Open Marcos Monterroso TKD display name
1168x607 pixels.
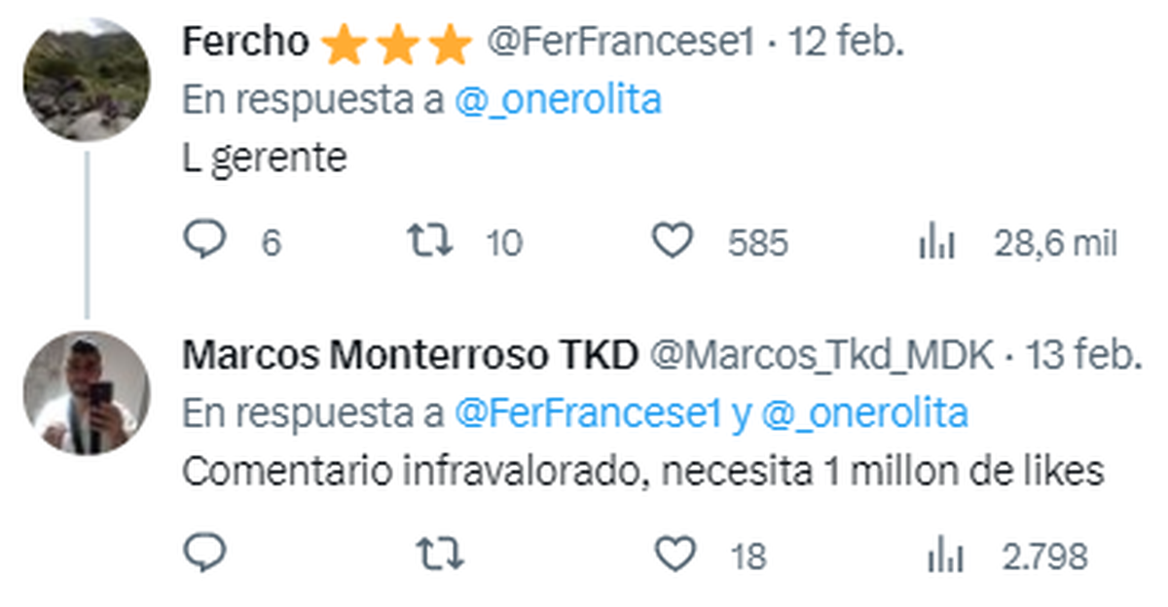click(x=410, y=357)
